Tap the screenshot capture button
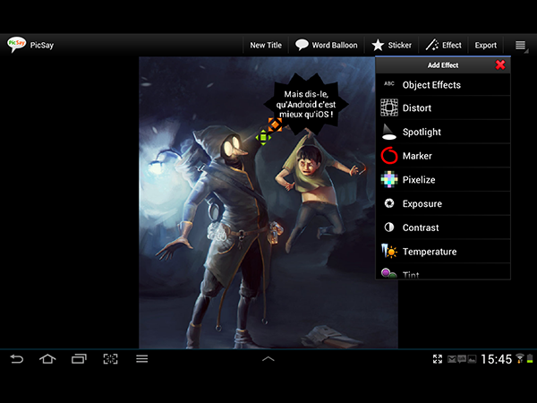Viewport: 537px width, 403px height. (110, 359)
